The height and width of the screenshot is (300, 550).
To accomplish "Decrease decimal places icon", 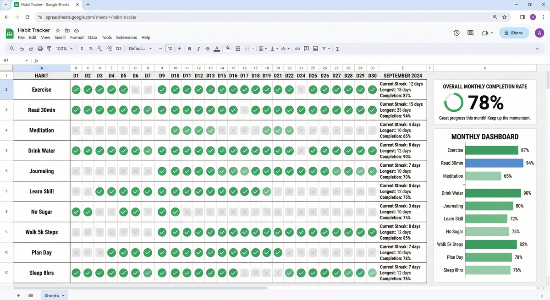I will 99,49.
